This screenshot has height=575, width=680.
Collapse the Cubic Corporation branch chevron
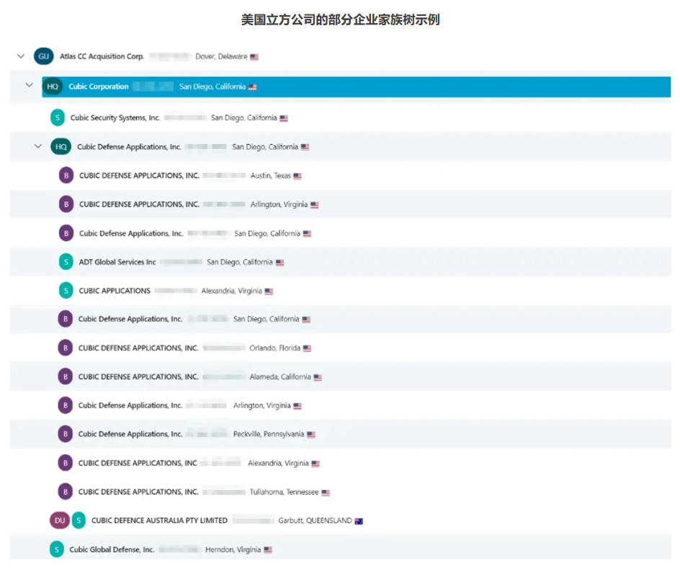click(x=29, y=85)
